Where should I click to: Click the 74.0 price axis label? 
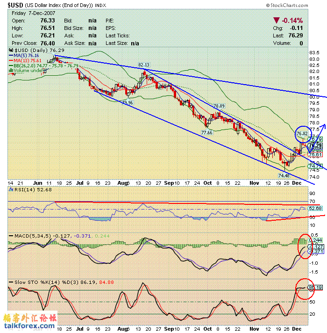click(x=314, y=177)
